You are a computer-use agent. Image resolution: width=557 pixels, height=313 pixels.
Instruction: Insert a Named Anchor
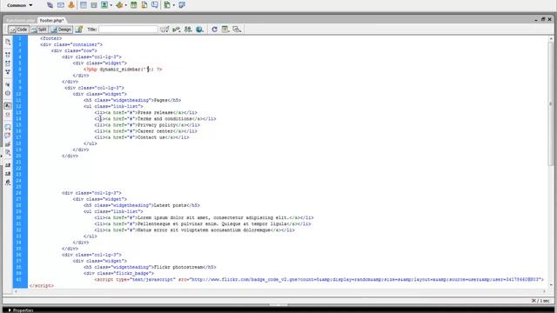[71, 5]
